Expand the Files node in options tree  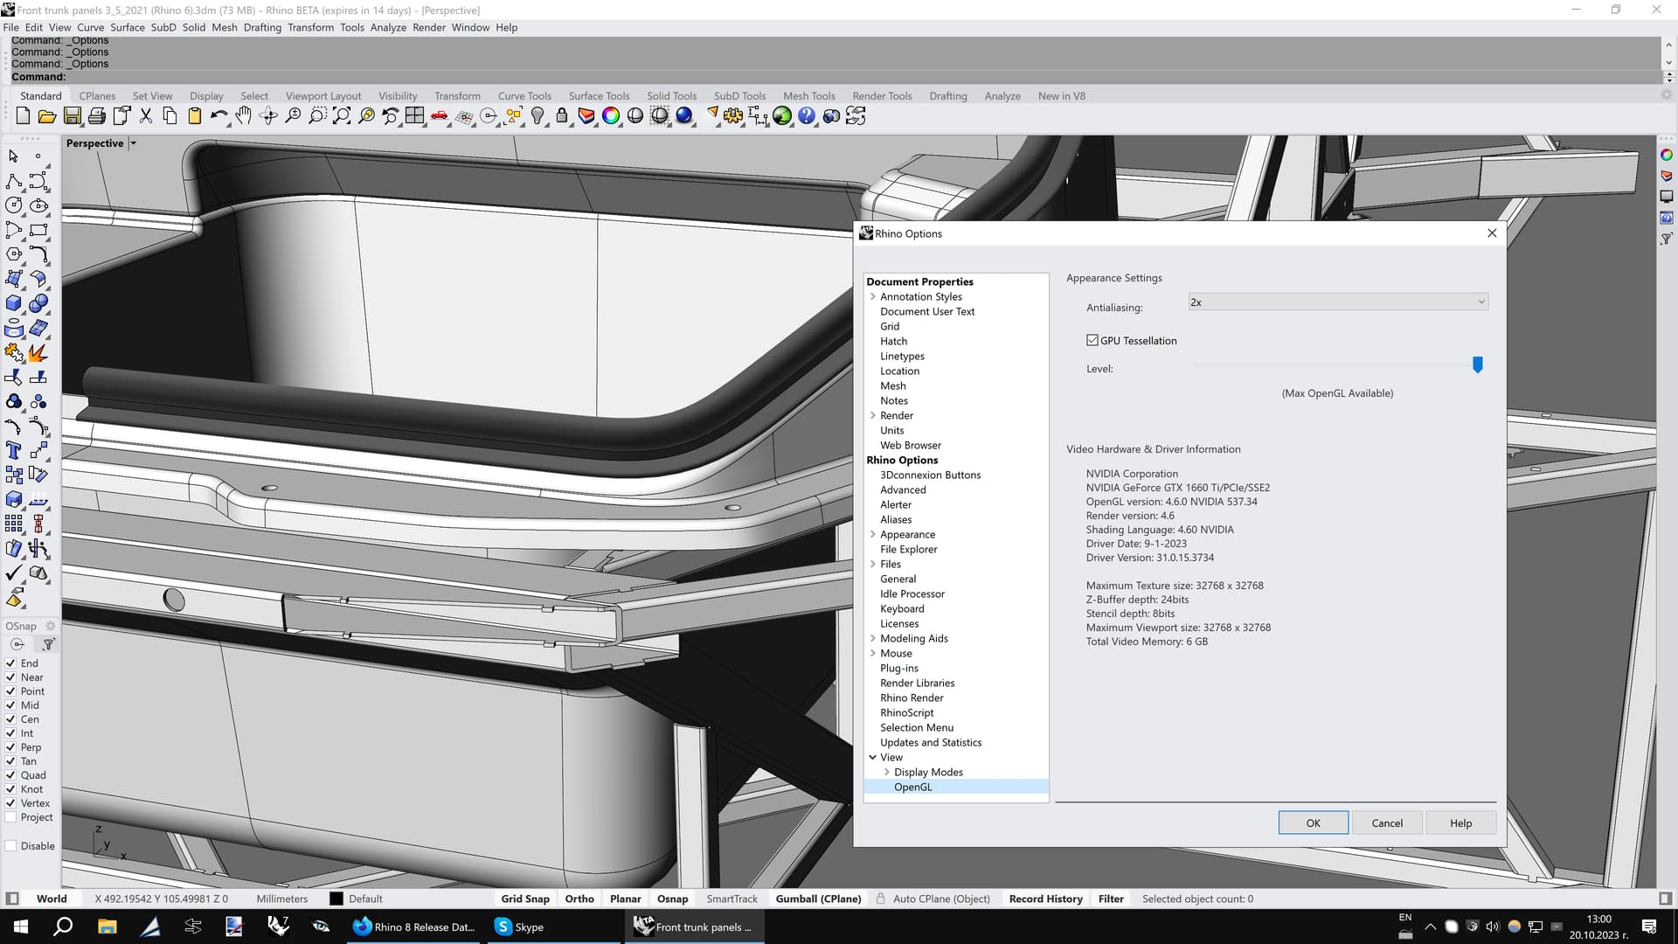(x=873, y=565)
